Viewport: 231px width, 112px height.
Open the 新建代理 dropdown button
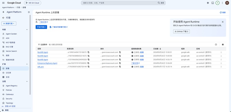point(9,23)
